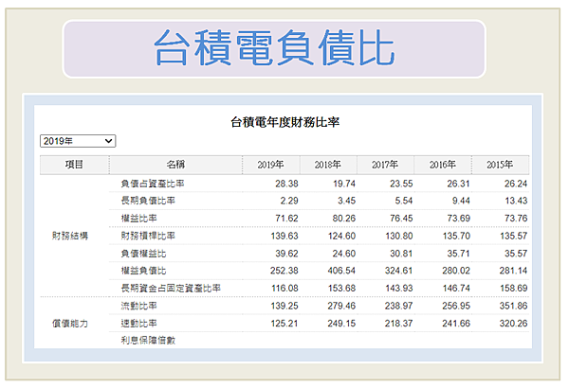This screenshot has width=569, height=387.
Task: Click the 26.31 value for 2016
Action: pyautogui.click(x=458, y=184)
